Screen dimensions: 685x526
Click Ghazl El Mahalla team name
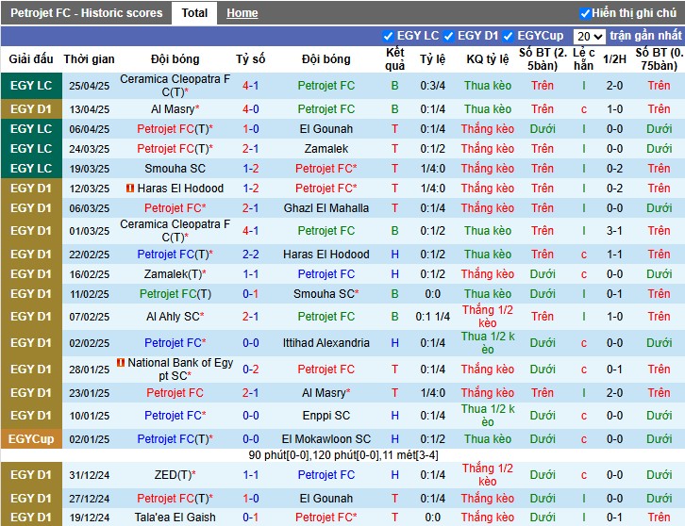[x=326, y=208]
